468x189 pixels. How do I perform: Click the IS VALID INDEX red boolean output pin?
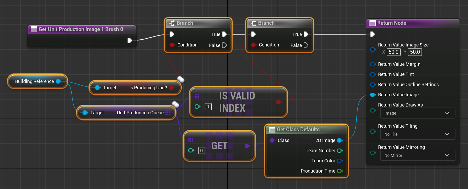[279, 102]
